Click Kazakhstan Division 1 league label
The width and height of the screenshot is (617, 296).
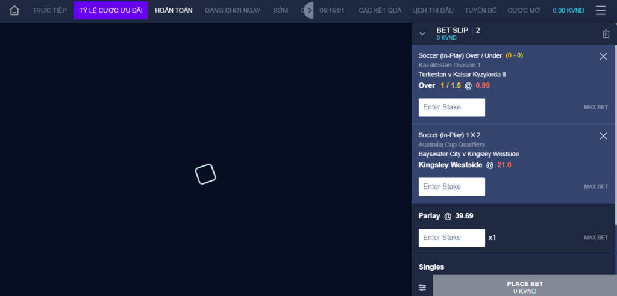(449, 65)
